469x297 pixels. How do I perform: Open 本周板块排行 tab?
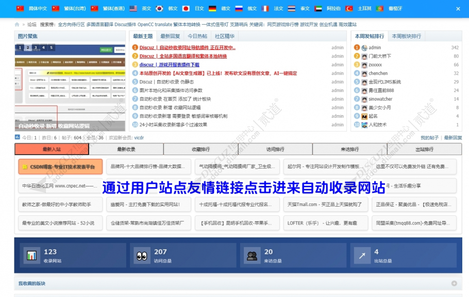coord(407,36)
